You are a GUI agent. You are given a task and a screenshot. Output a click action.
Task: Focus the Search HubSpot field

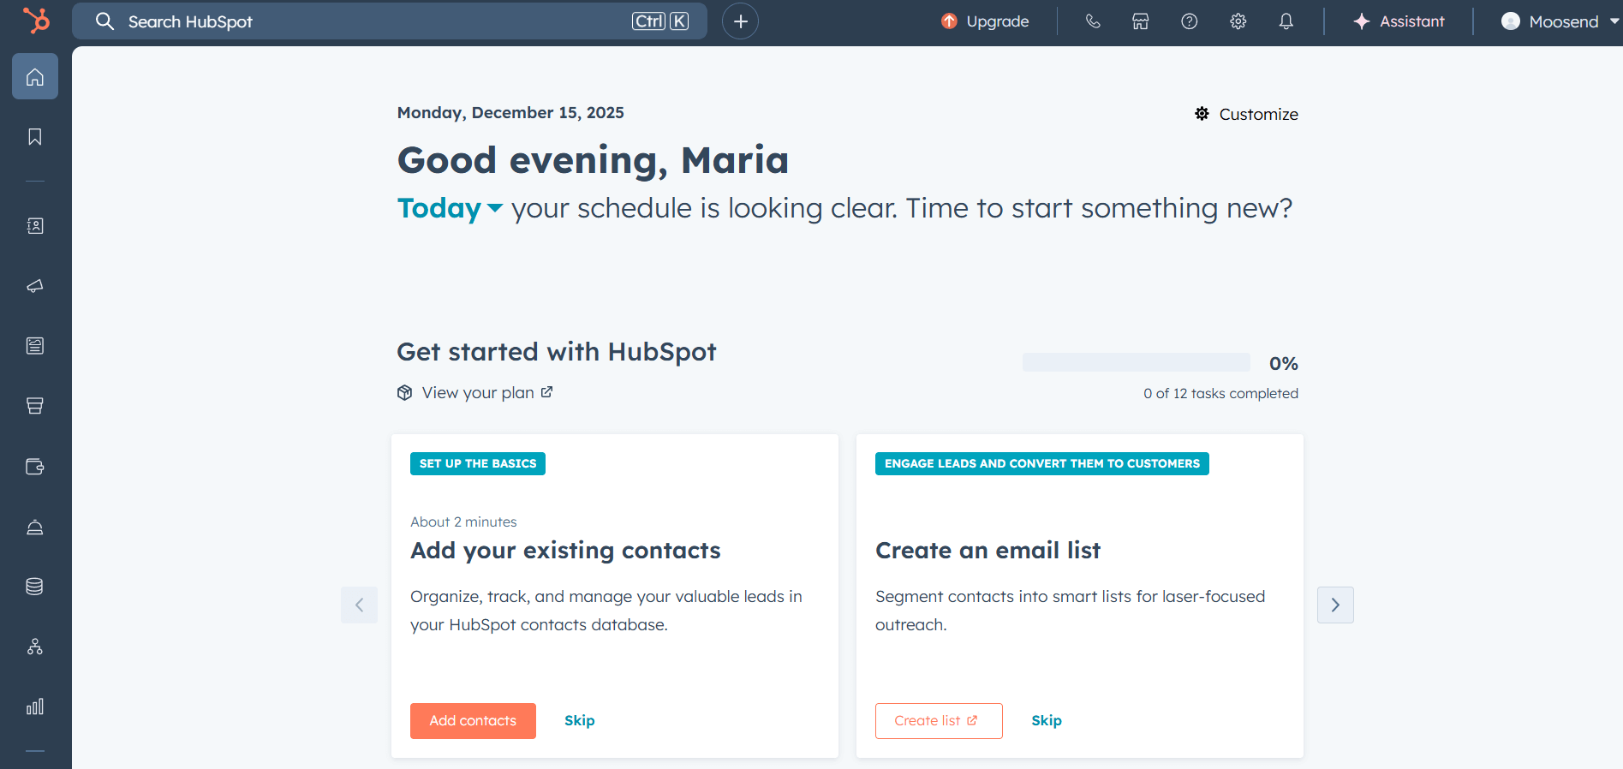pos(390,21)
